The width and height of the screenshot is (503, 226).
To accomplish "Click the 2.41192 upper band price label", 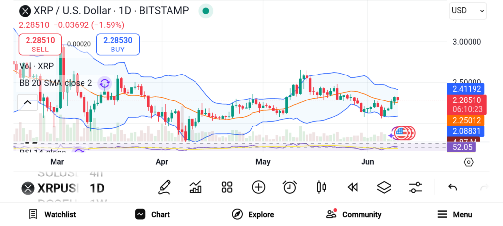I will pos(466,89).
